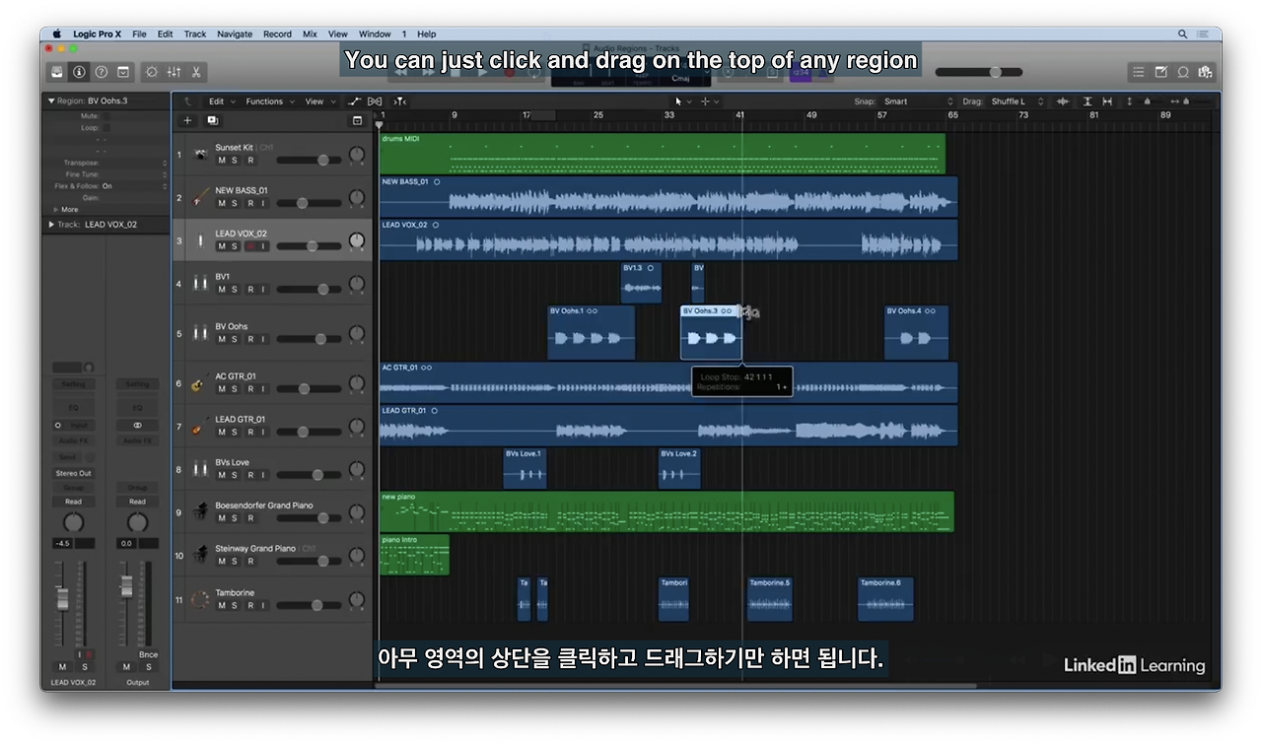Open global tracks icon above track list
Screen dimensions: 1262x745
click(x=357, y=120)
